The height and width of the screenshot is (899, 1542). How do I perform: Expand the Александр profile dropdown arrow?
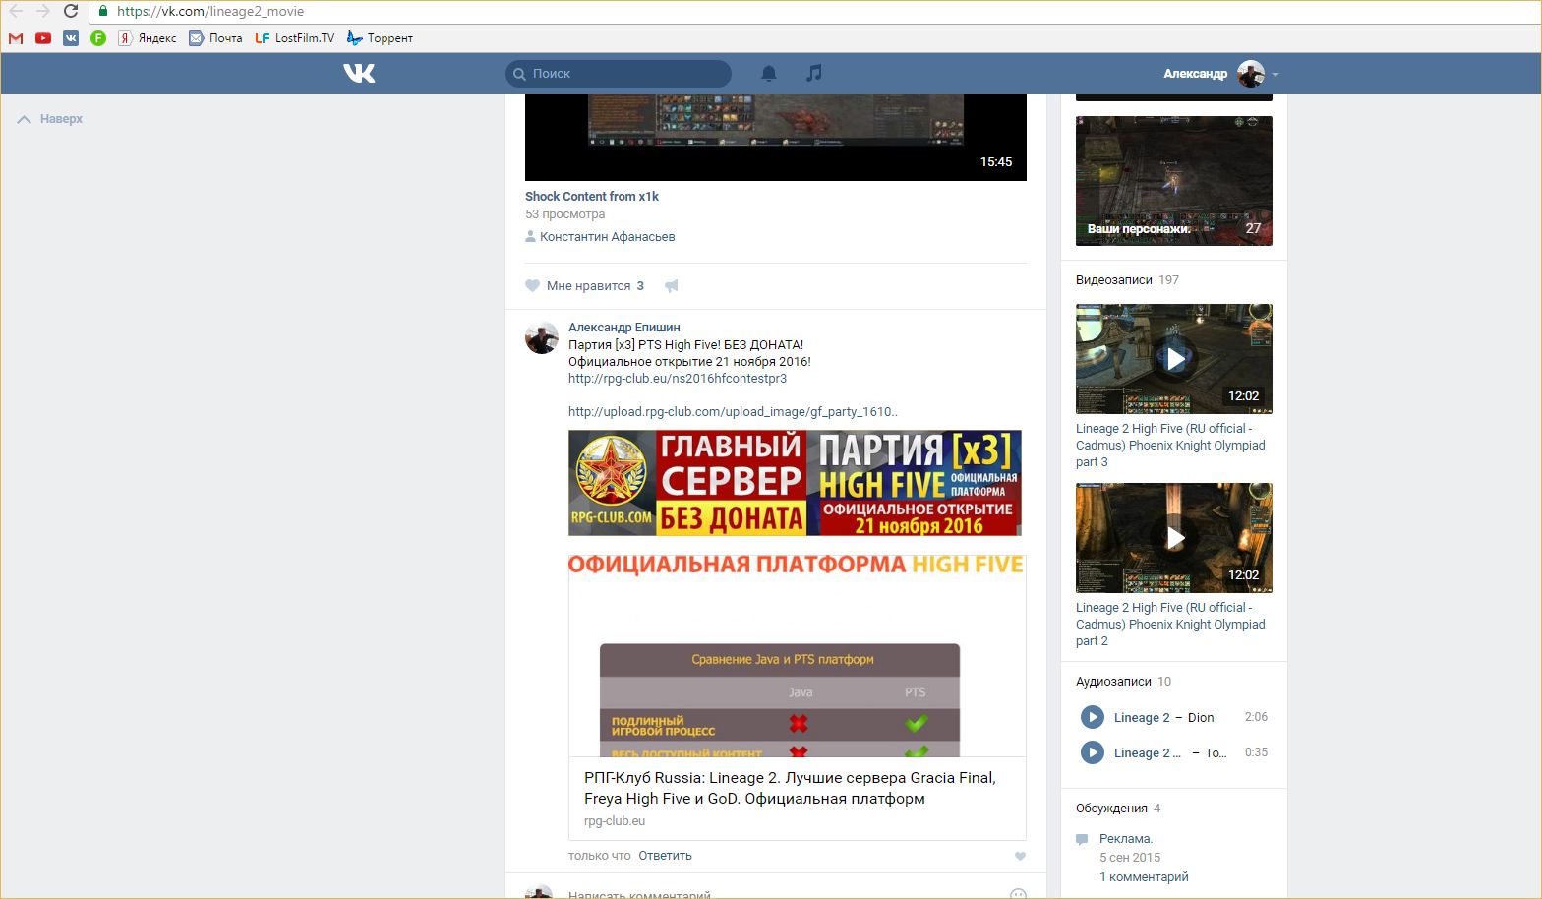[1275, 75]
